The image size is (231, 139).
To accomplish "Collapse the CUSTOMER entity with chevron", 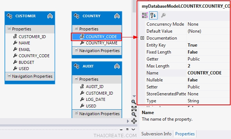I will tap(50, 16).
